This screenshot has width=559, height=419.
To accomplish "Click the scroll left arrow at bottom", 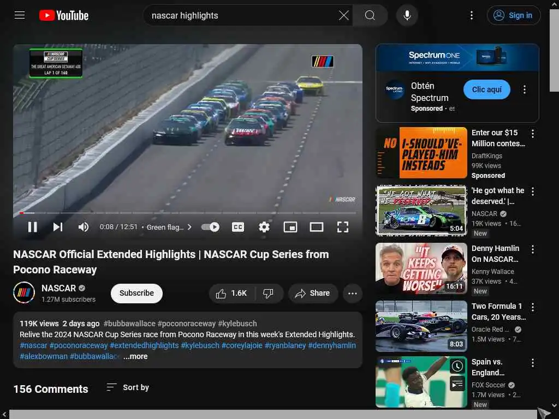I will [x=4, y=414].
